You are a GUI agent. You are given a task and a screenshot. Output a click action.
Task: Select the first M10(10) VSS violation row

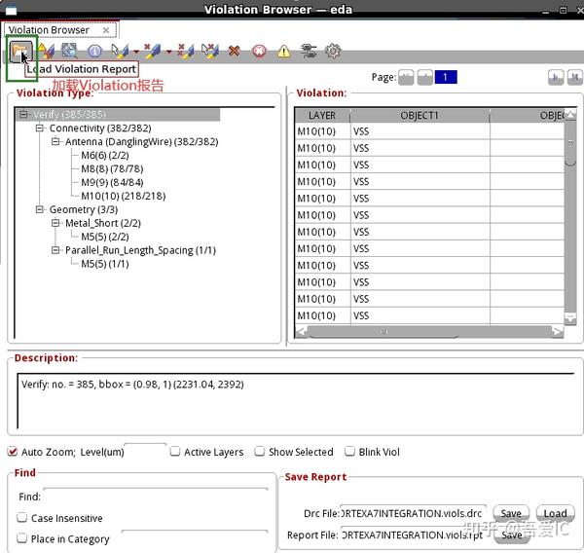(429, 131)
